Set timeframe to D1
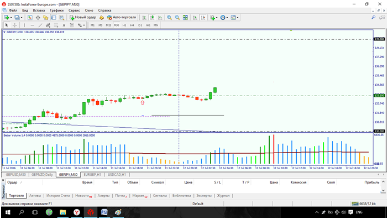This screenshot has height=219, width=388. (x=140, y=25)
